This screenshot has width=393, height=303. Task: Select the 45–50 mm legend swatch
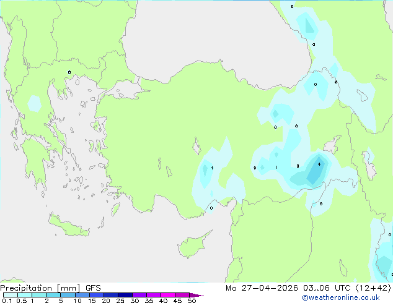tap(182, 295)
